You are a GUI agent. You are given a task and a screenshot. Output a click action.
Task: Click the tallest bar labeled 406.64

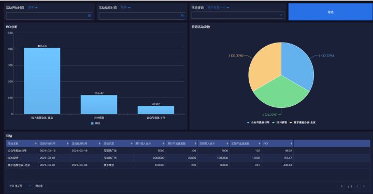coord(42,81)
